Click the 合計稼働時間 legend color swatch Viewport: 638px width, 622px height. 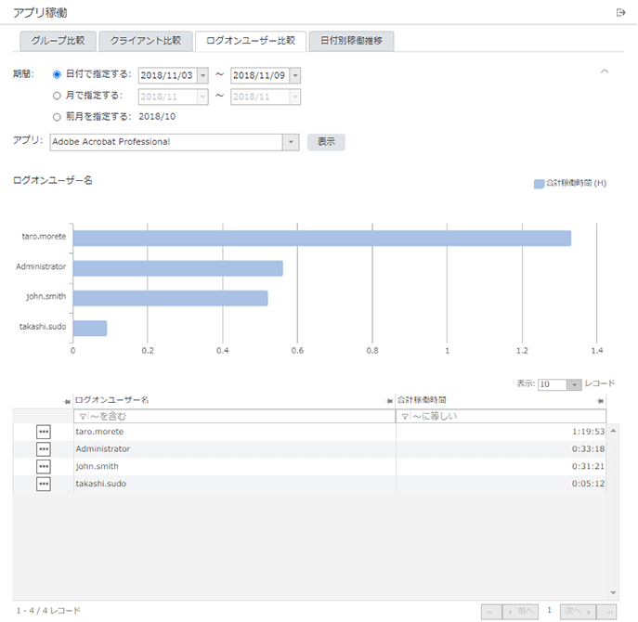[x=539, y=184]
